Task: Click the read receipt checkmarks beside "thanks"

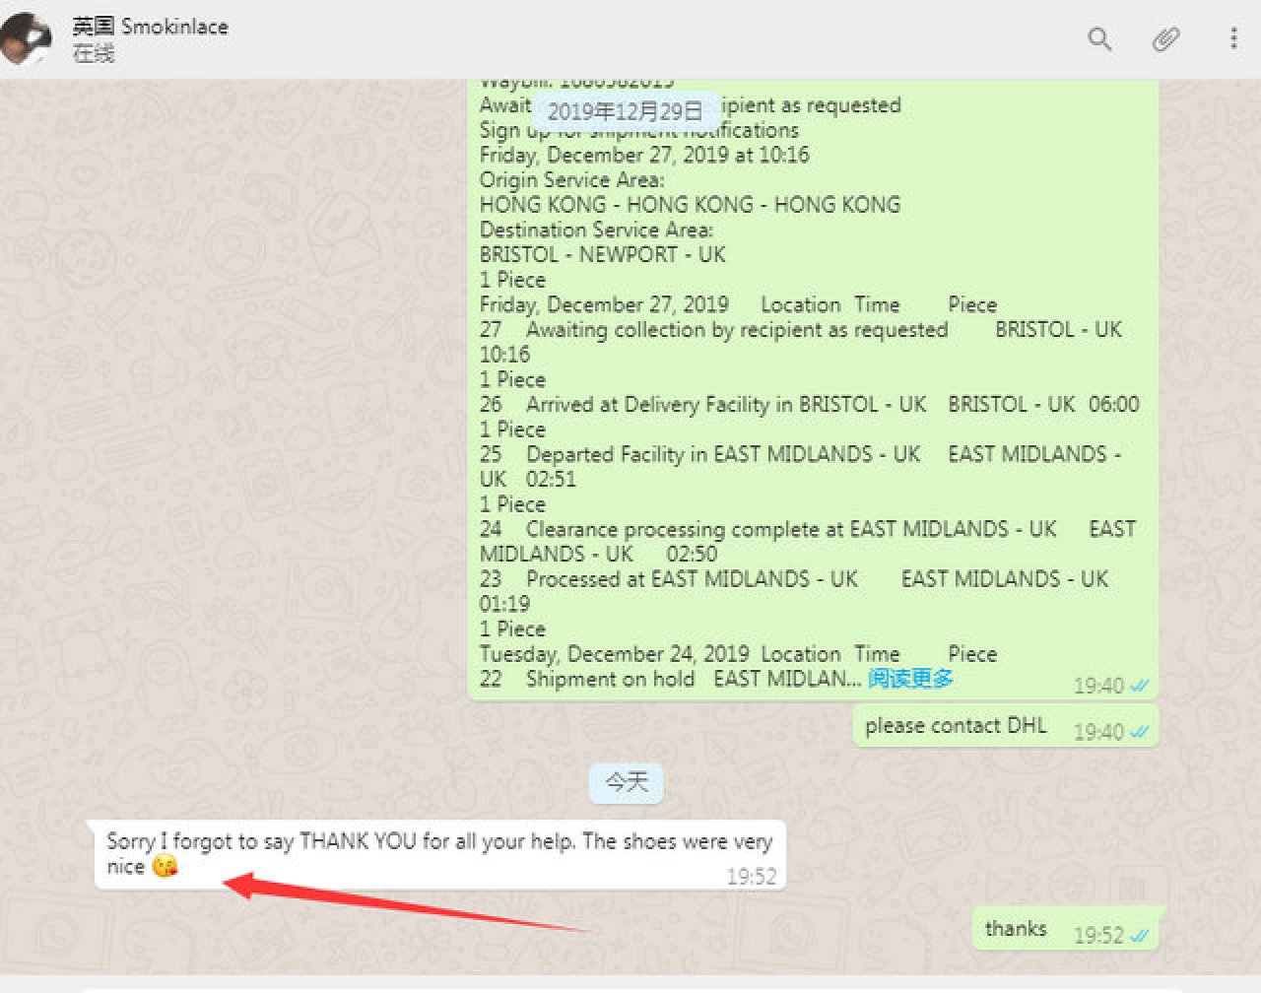Action: click(x=1140, y=936)
